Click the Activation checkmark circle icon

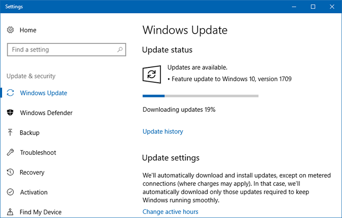[x=10, y=192]
